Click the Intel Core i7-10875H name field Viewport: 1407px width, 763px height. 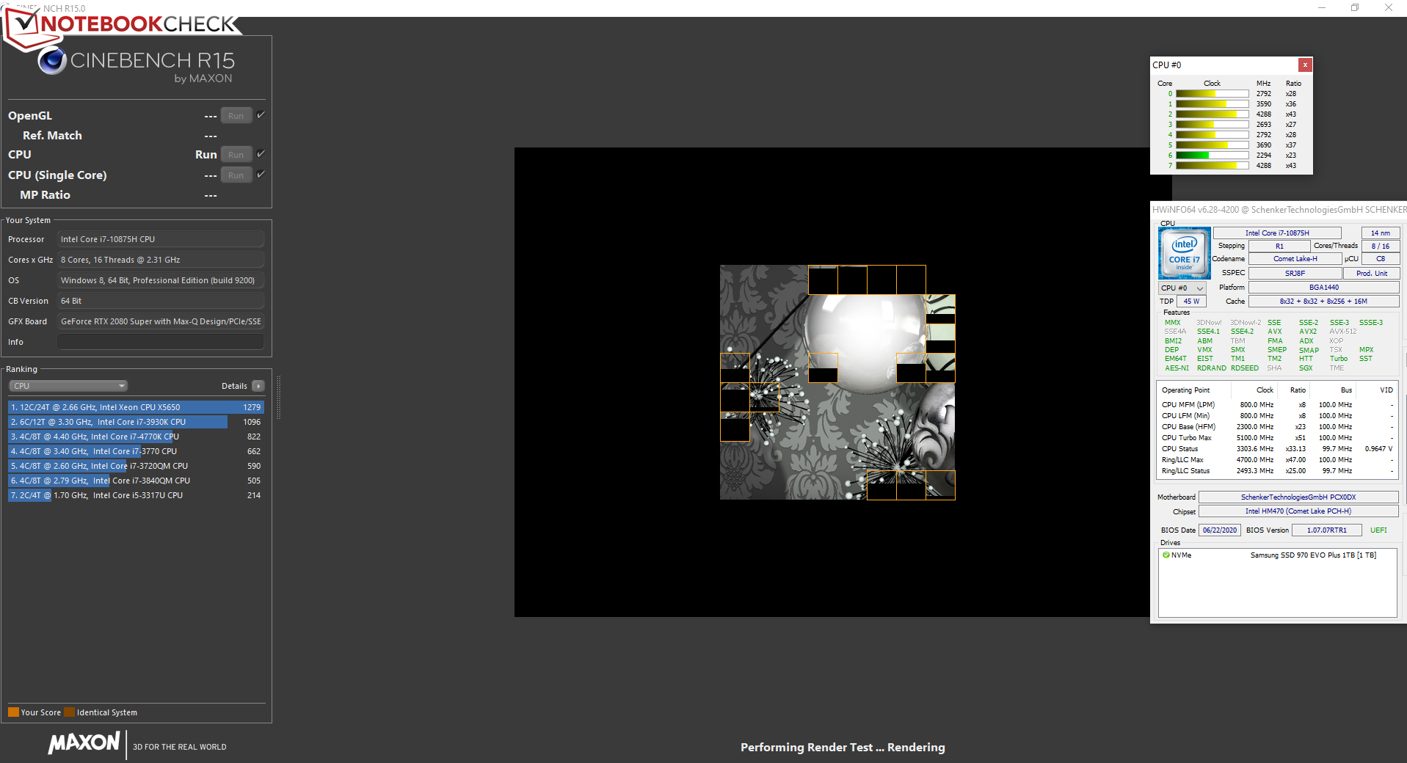[x=1277, y=233]
